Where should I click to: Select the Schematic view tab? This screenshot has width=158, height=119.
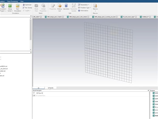pyautogui.click(x=51, y=88)
